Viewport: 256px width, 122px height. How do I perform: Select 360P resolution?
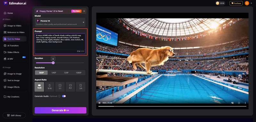click(x=41, y=72)
